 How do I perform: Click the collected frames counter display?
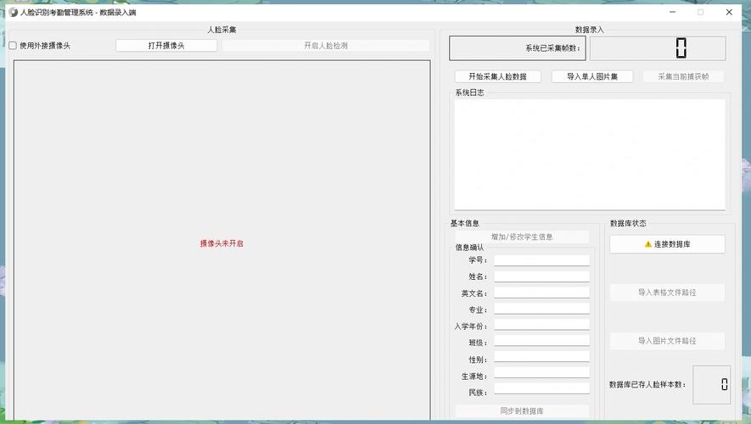(x=658, y=48)
